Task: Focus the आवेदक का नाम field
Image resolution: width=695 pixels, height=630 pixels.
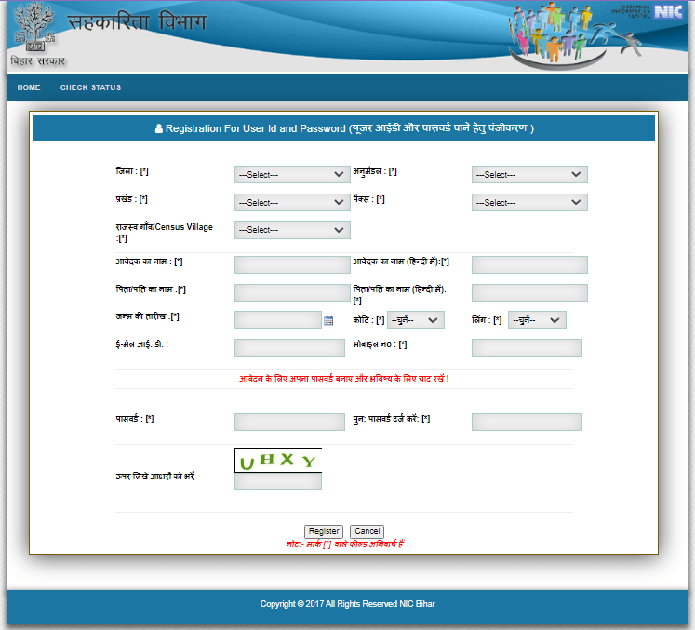Action: (x=292, y=264)
